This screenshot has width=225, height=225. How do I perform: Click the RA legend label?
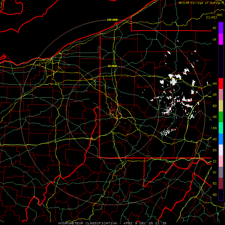click(214, 128)
